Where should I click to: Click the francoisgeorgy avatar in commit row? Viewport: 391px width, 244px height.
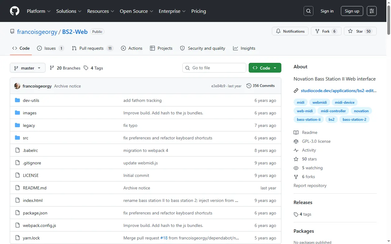click(x=17, y=86)
